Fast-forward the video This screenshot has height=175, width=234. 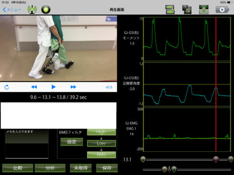coord(73,87)
